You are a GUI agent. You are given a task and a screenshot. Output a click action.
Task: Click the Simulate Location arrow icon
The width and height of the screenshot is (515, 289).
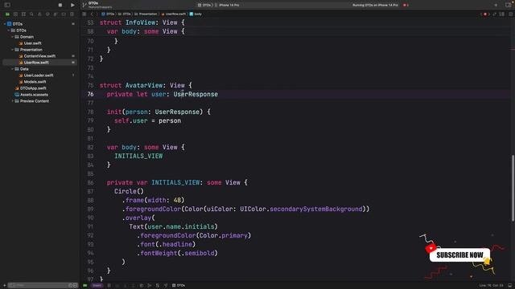tap(166, 286)
